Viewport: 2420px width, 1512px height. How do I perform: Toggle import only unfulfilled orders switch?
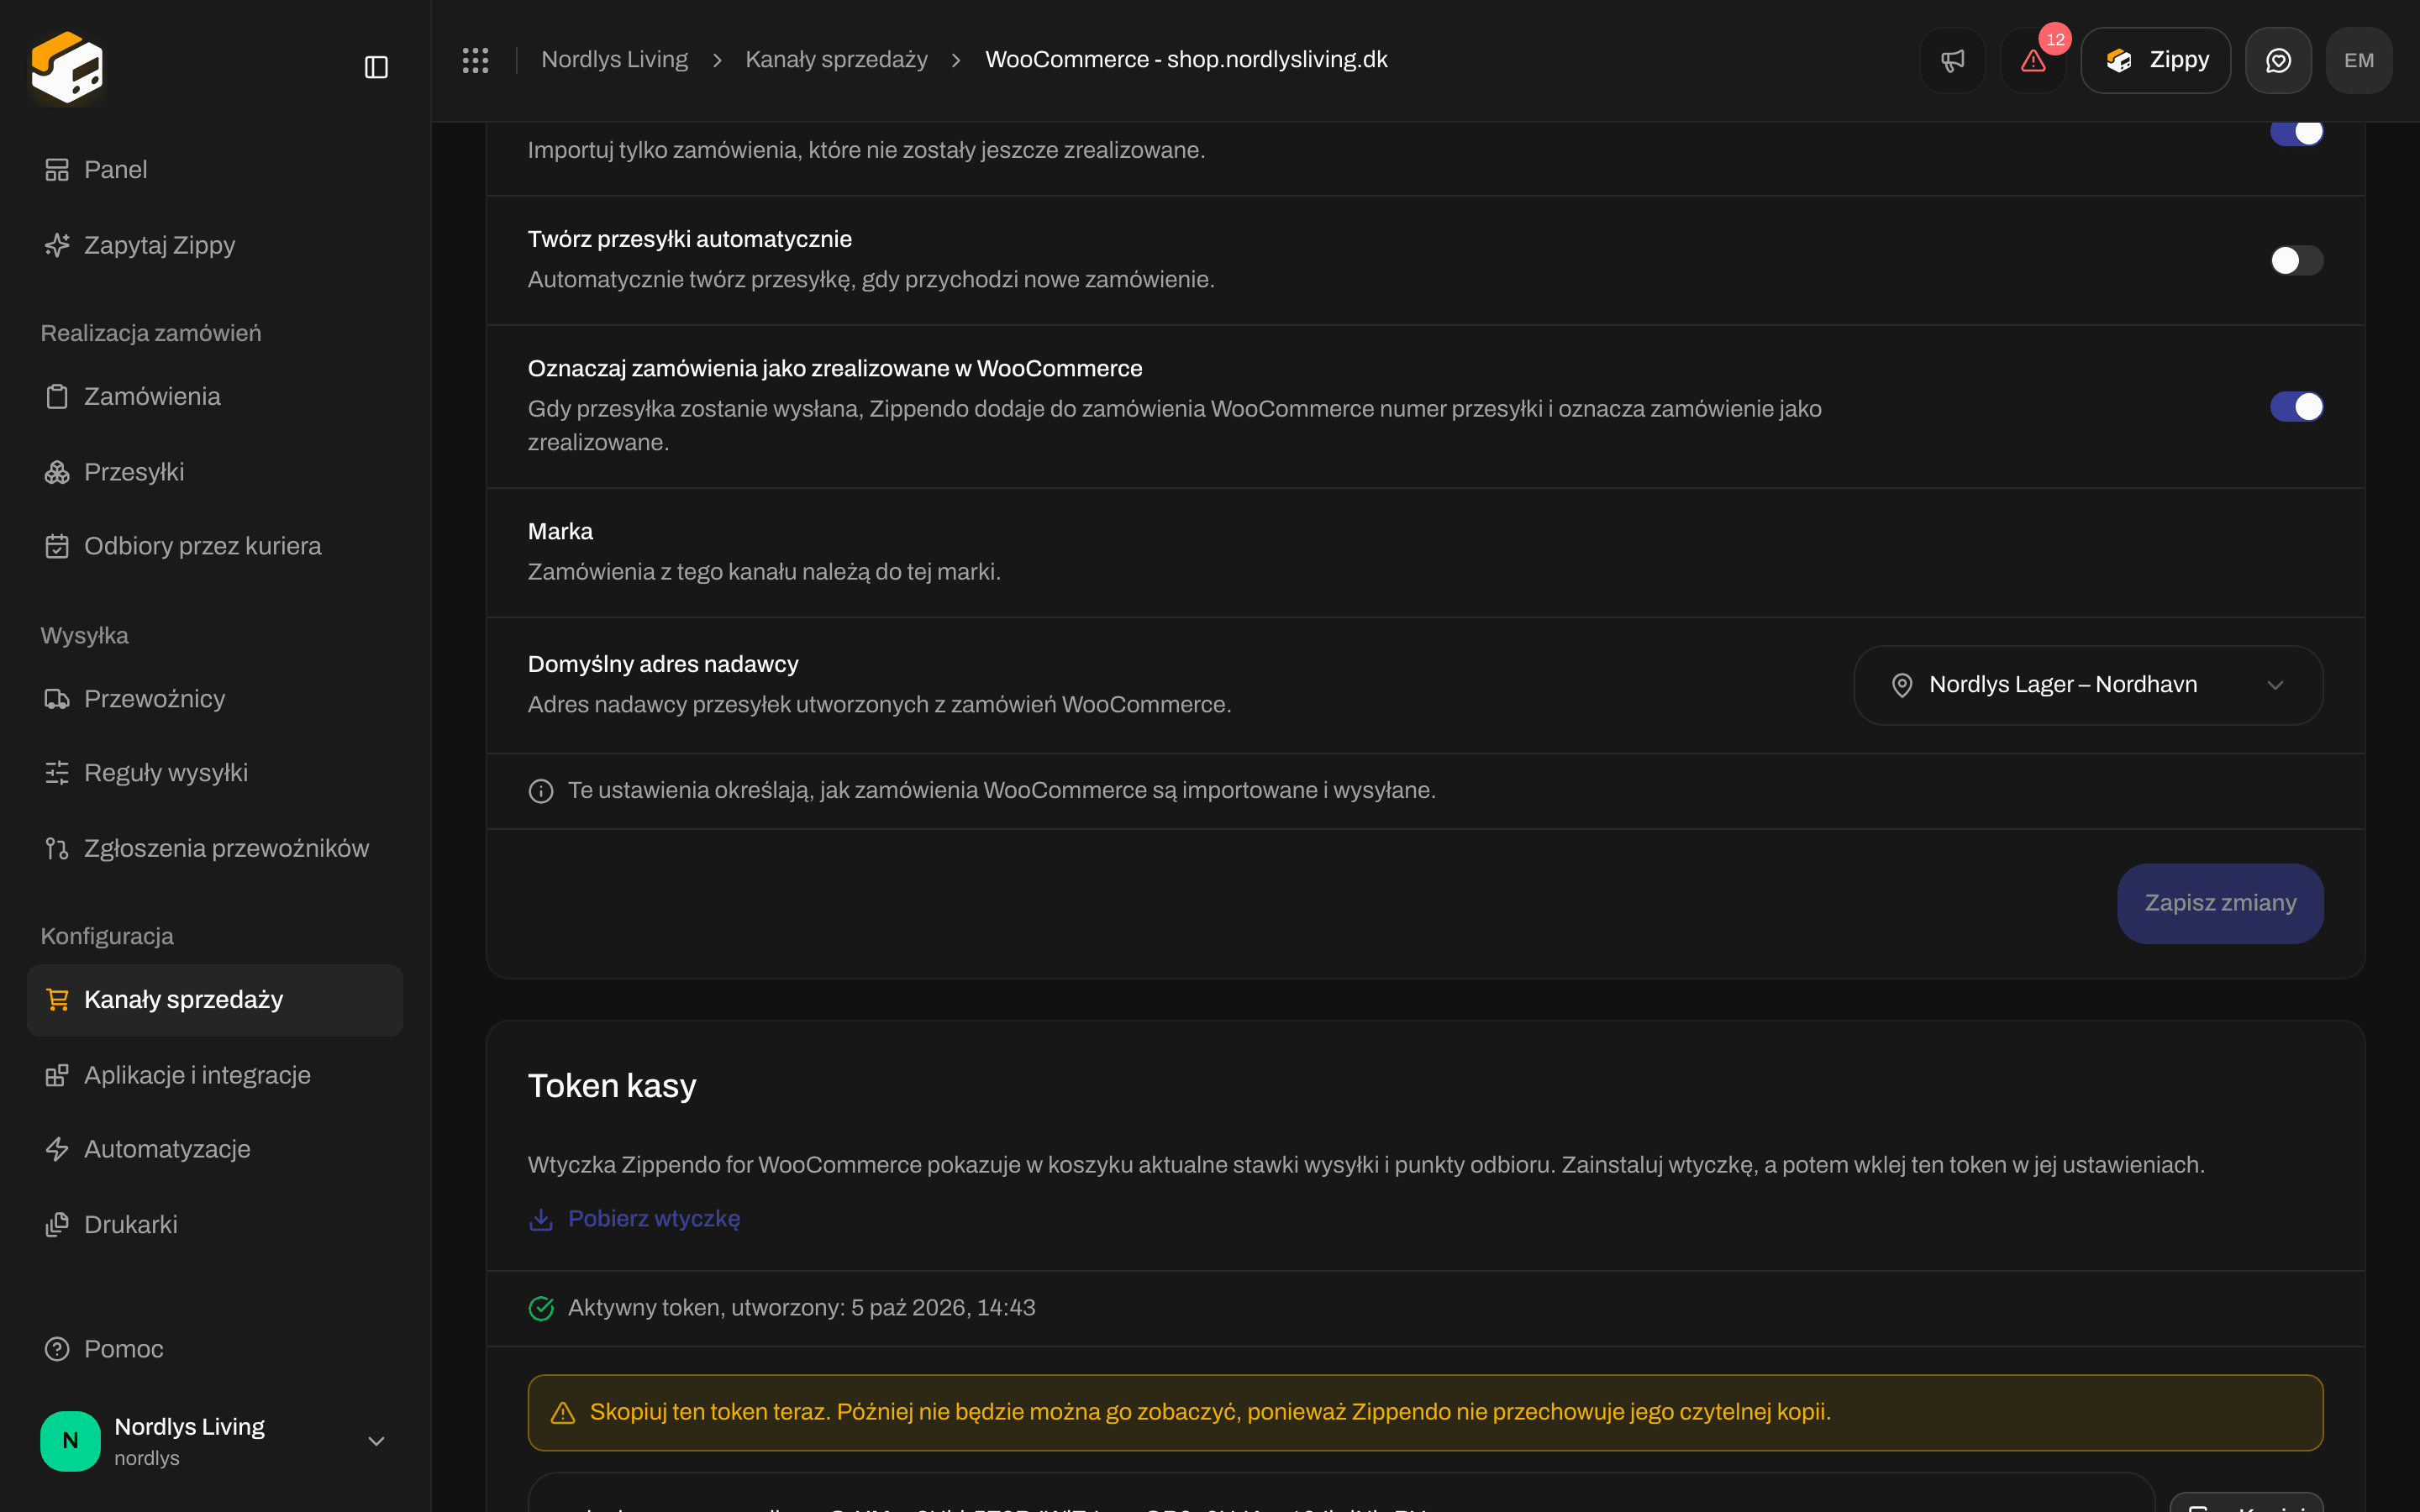tap(2296, 132)
